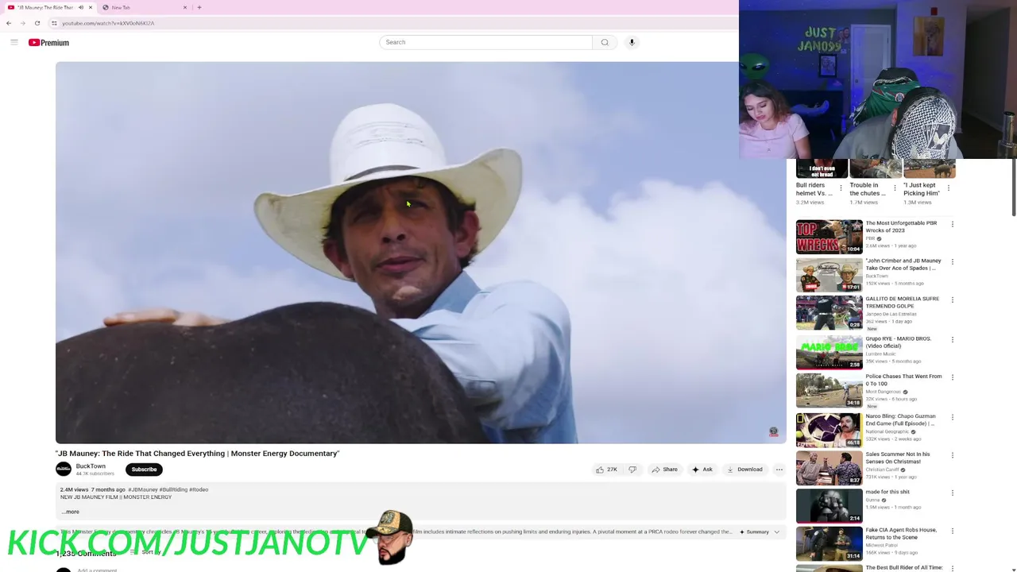
Task: Open options for Bull riders helmet short
Action: pyautogui.click(x=841, y=188)
